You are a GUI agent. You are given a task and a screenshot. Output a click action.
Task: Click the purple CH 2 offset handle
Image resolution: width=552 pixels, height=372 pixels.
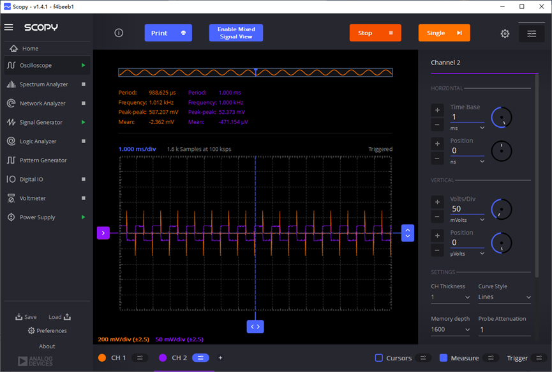point(103,233)
